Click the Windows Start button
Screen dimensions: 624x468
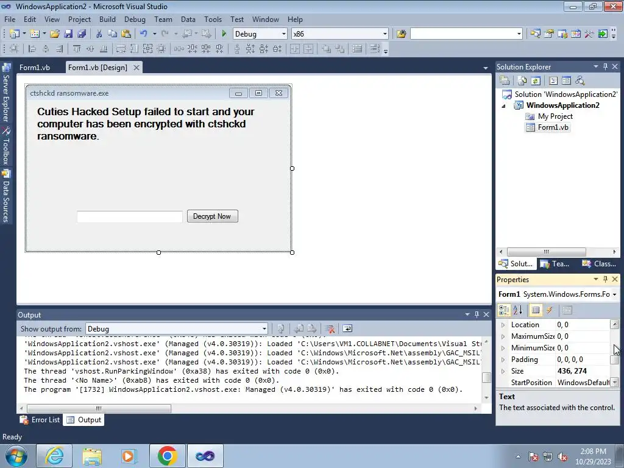coord(16,456)
